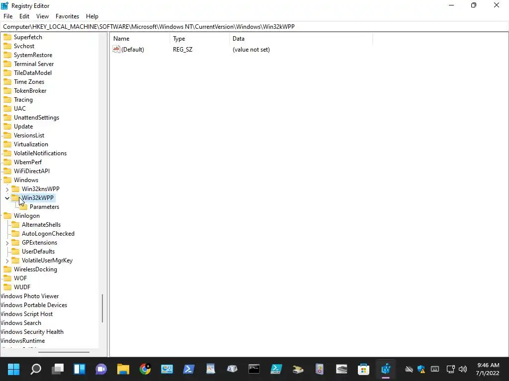Image resolution: width=509 pixels, height=381 pixels.
Task: Select the WOF key
Action: 20,278
